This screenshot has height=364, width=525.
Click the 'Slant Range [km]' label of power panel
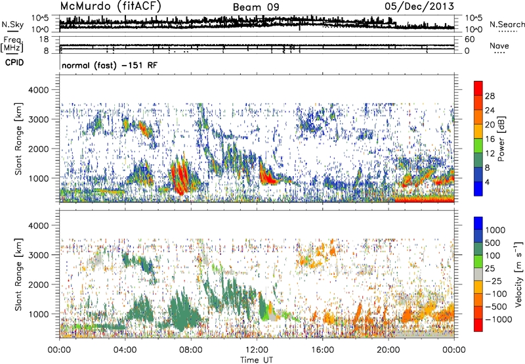[x=18, y=139]
